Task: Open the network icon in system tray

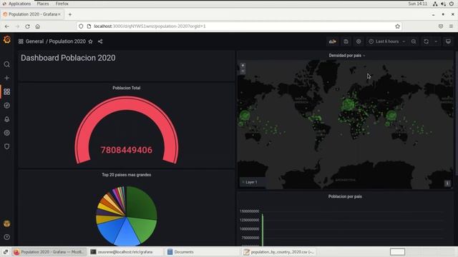Action: pos(435,4)
